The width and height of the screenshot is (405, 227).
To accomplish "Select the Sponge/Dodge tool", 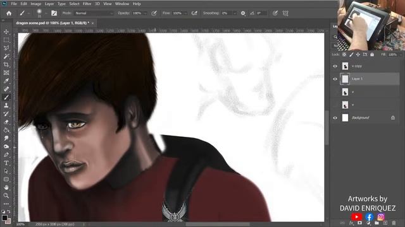I will click(6, 147).
